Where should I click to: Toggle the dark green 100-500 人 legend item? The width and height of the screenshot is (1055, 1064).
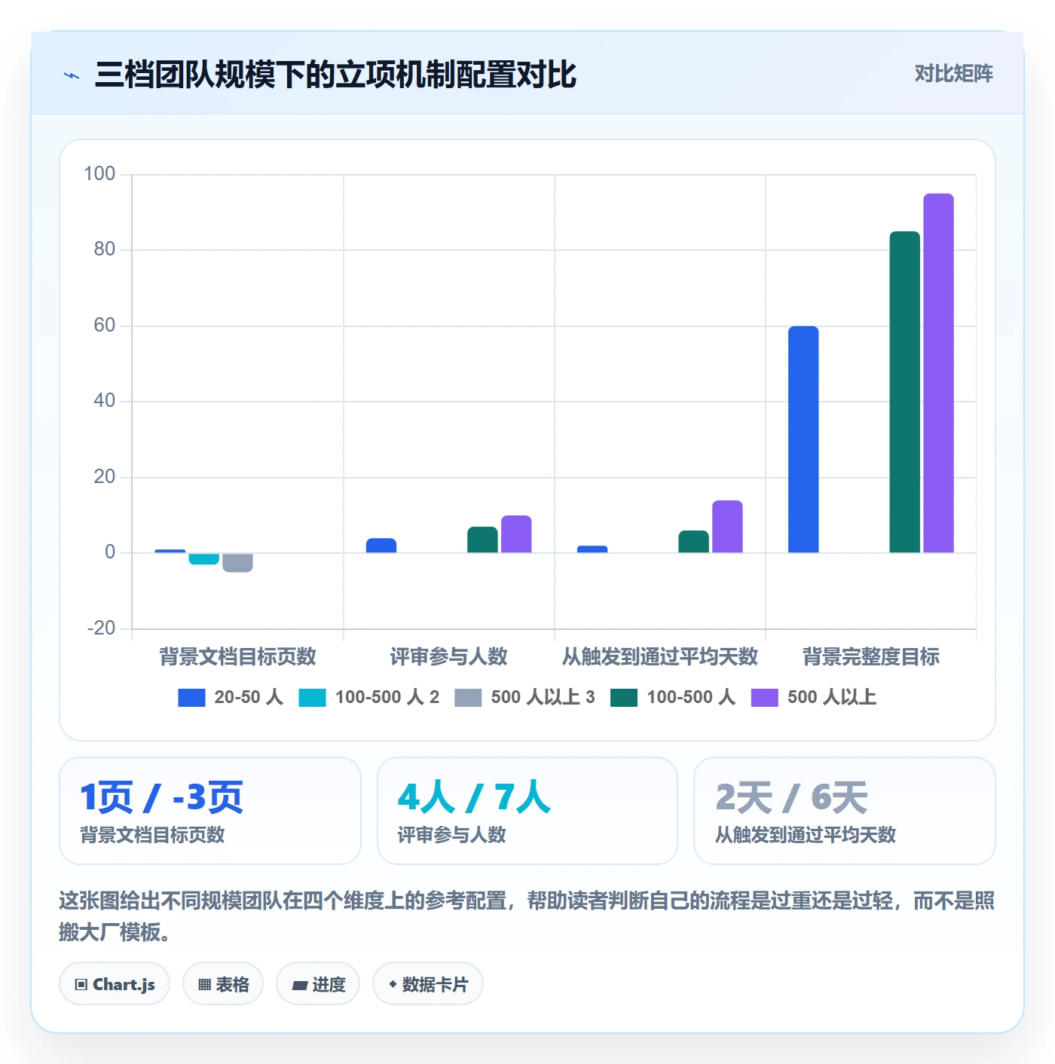pyautogui.click(x=672, y=698)
